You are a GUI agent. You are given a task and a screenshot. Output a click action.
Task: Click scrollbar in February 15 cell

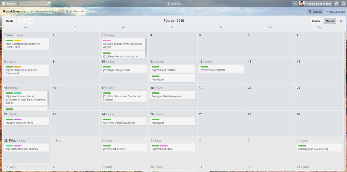click(48, 98)
